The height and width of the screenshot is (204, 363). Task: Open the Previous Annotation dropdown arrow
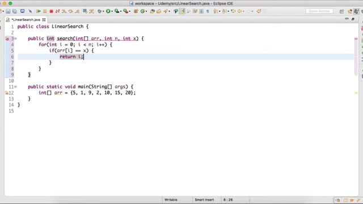[228, 11]
